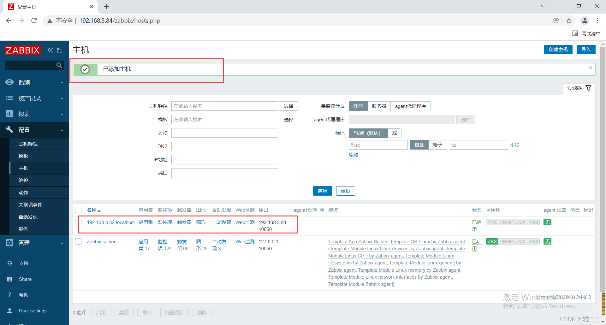
Task: Click the 导入 button
Action: click(x=586, y=49)
